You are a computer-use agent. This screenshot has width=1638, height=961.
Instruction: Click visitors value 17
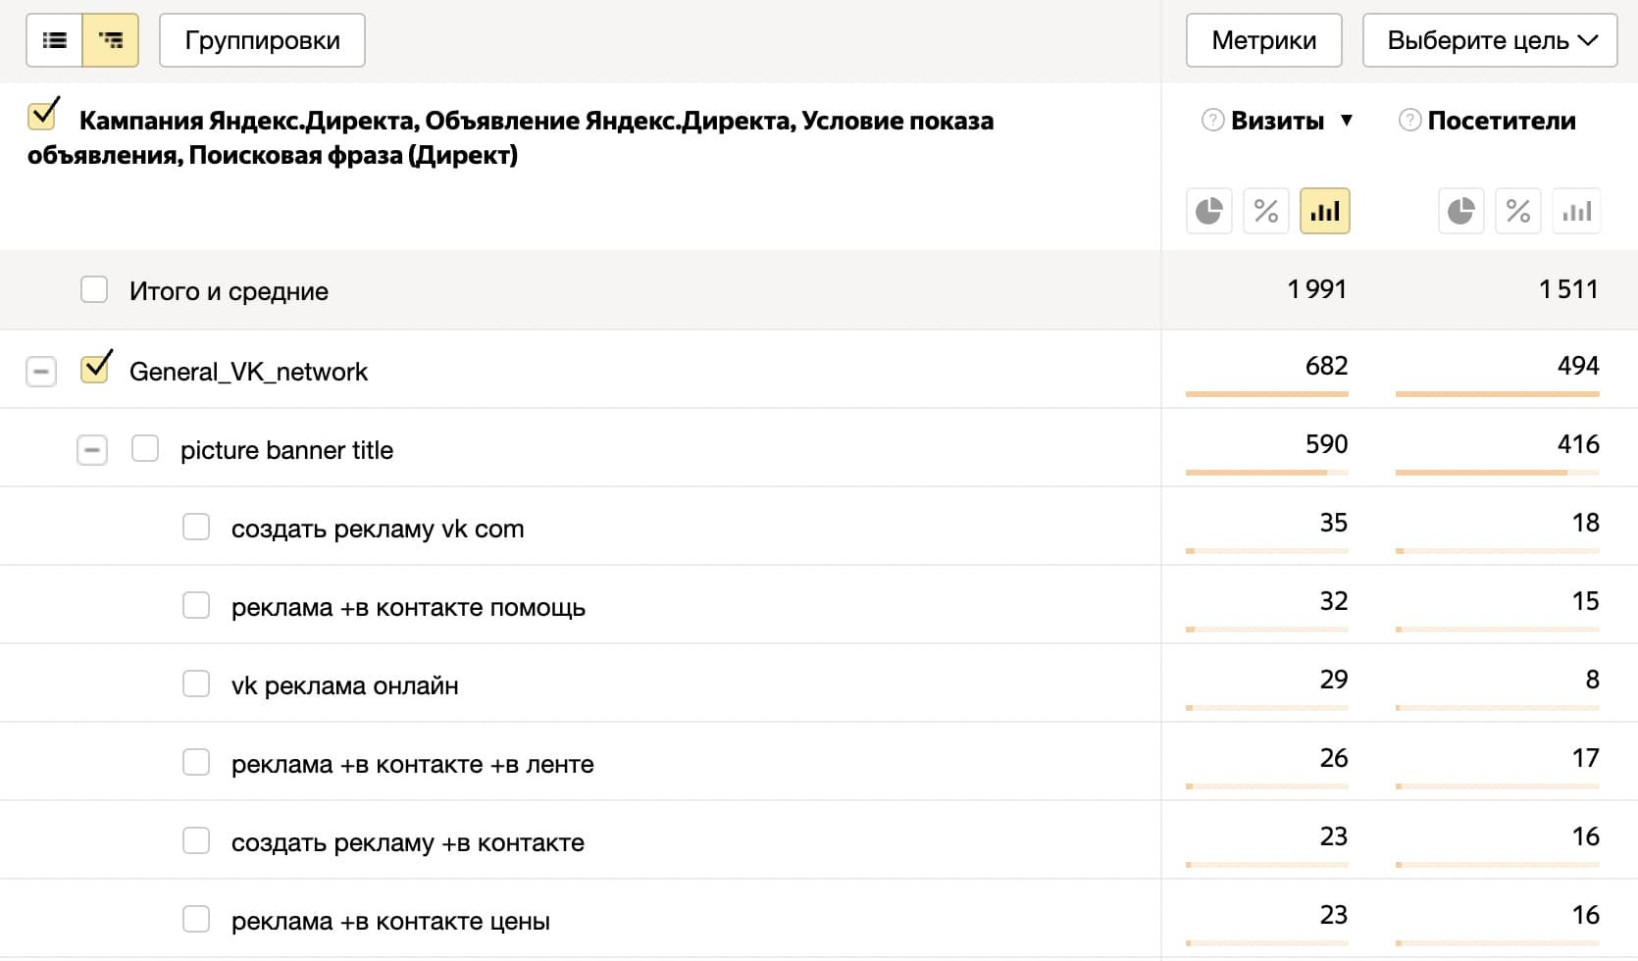[1586, 758]
